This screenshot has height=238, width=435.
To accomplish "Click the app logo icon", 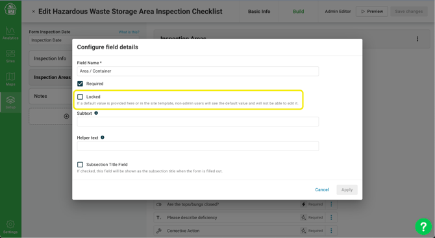I will (x=10, y=9).
